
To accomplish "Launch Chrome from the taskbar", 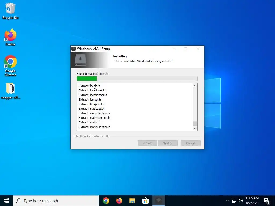I will click(x=106, y=201).
